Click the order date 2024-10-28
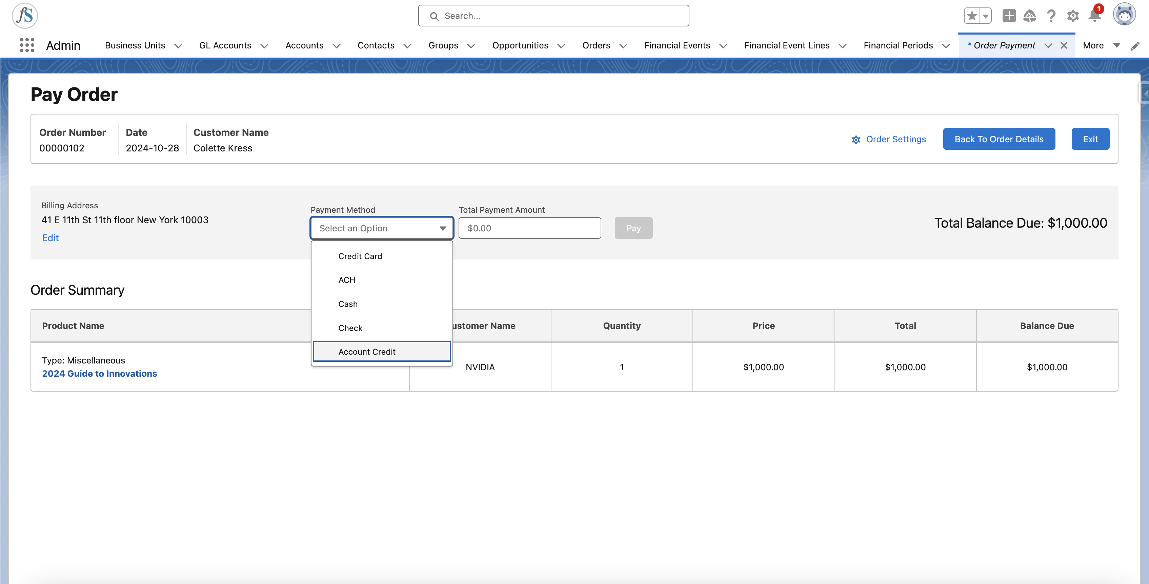This screenshot has height=584, width=1149. 152,148
